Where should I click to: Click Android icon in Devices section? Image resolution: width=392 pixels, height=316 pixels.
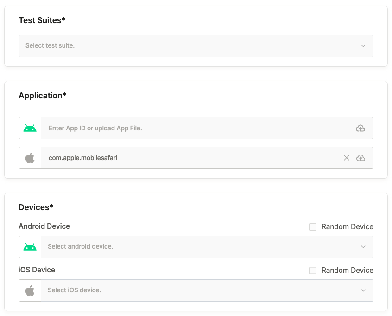tap(30, 247)
